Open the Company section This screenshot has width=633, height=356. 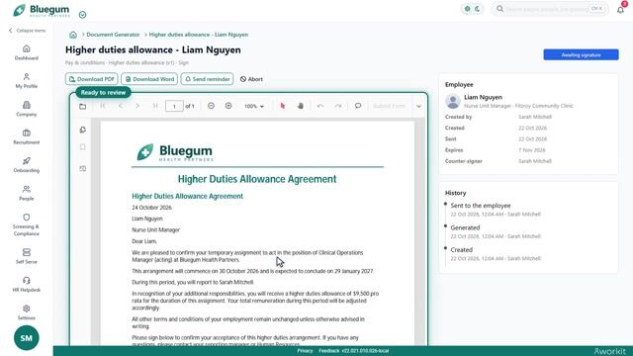click(27, 109)
